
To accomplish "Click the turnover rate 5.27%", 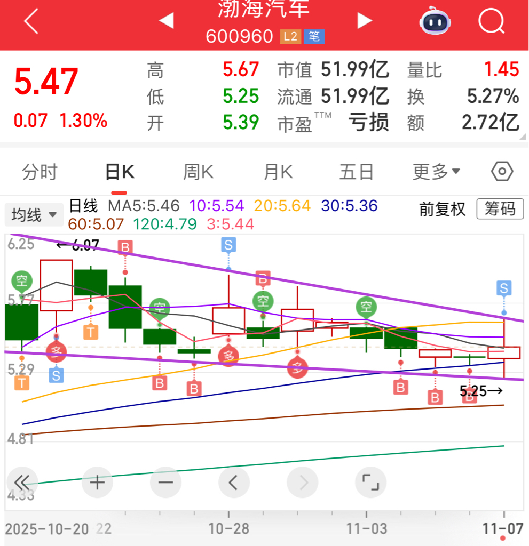I will tap(493, 96).
